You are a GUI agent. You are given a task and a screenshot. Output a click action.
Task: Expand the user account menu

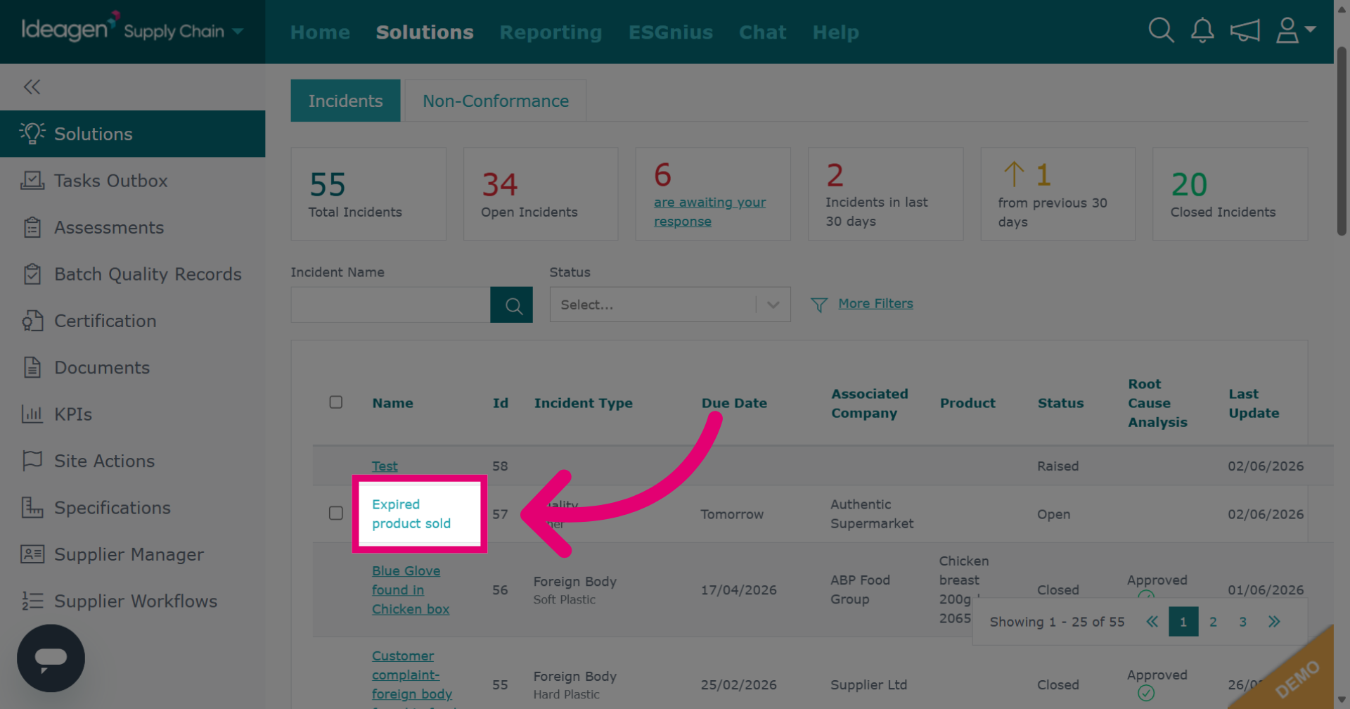(1295, 30)
